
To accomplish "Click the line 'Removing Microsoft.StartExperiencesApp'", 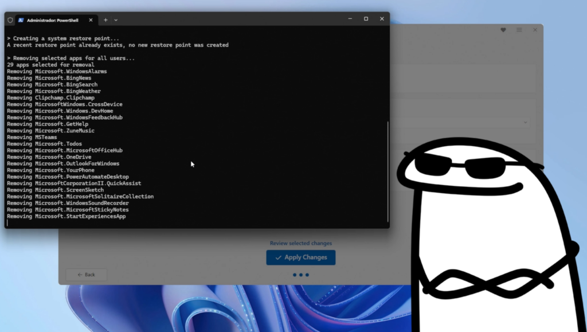I will [66, 216].
